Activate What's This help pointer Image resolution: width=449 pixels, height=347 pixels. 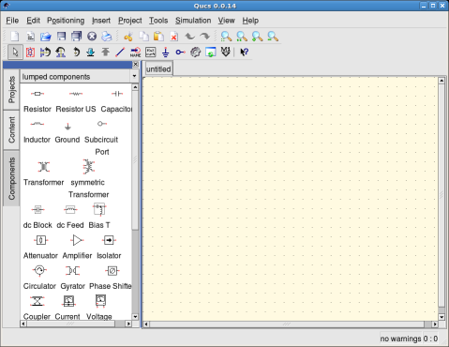click(244, 52)
